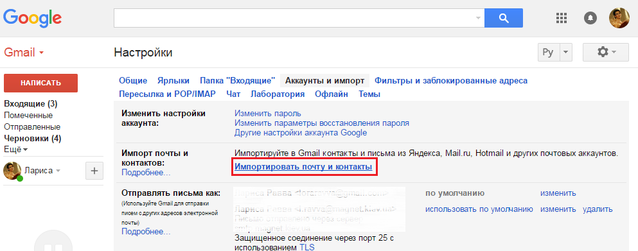Open the Черновики (4) folder
The width and height of the screenshot is (638, 251).
pos(33,138)
